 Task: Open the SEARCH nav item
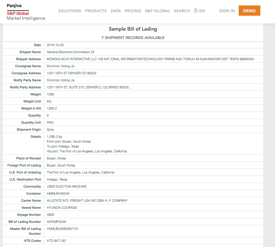182,11
